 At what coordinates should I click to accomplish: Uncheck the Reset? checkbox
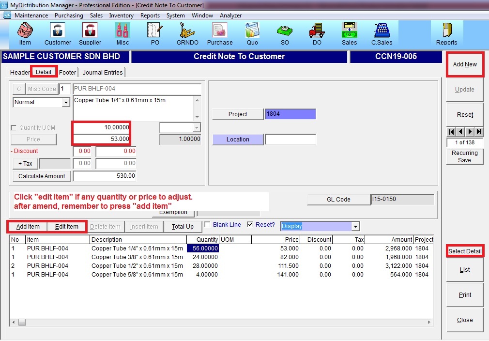click(250, 225)
